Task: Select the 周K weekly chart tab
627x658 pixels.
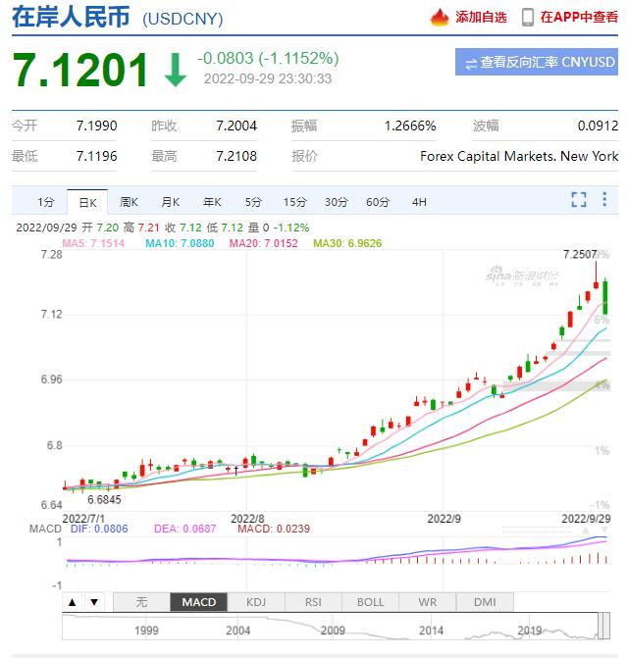Action: [129, 202]
